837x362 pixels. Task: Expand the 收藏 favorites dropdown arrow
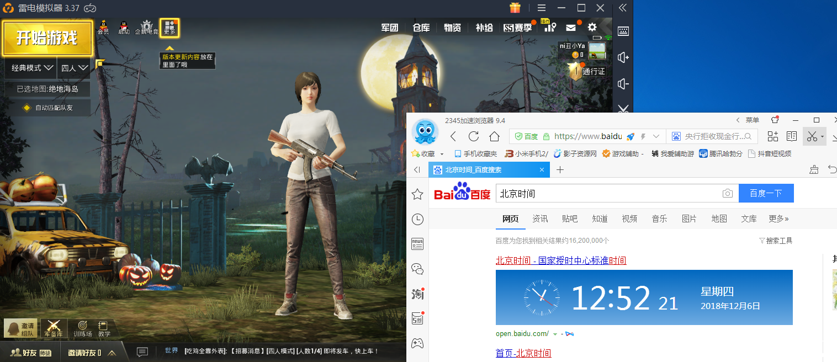(x=442, y=154)
